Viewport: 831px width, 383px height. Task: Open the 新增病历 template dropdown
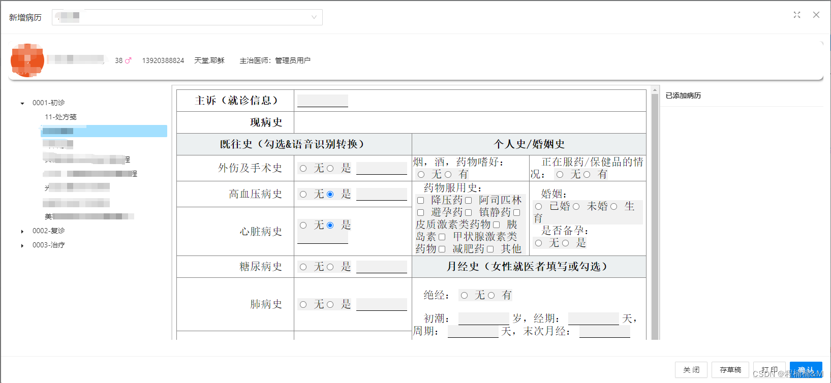pos(187,17)
